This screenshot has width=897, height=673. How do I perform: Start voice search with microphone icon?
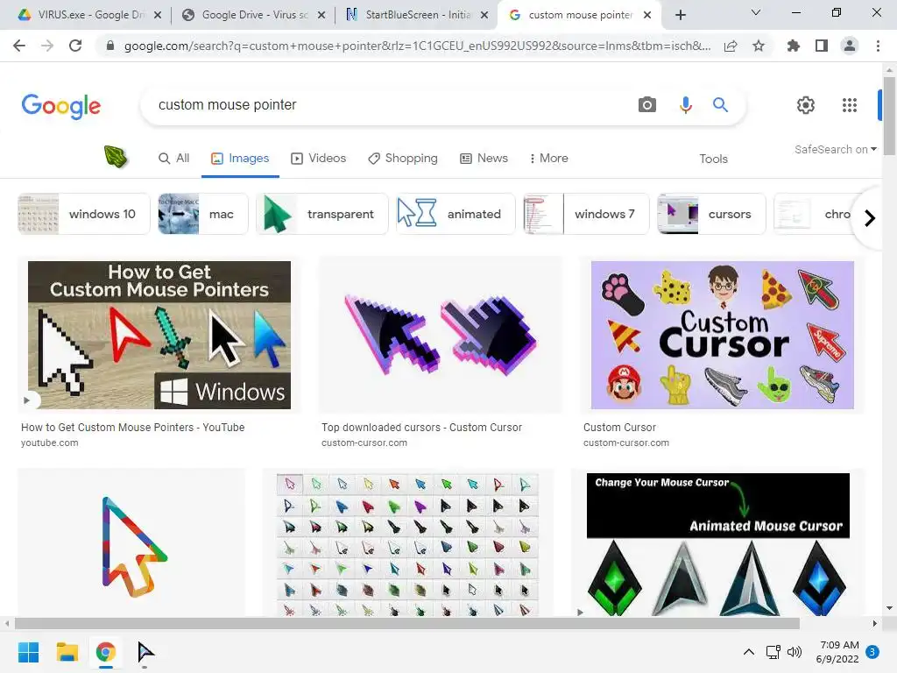click(x=685, y=105)
